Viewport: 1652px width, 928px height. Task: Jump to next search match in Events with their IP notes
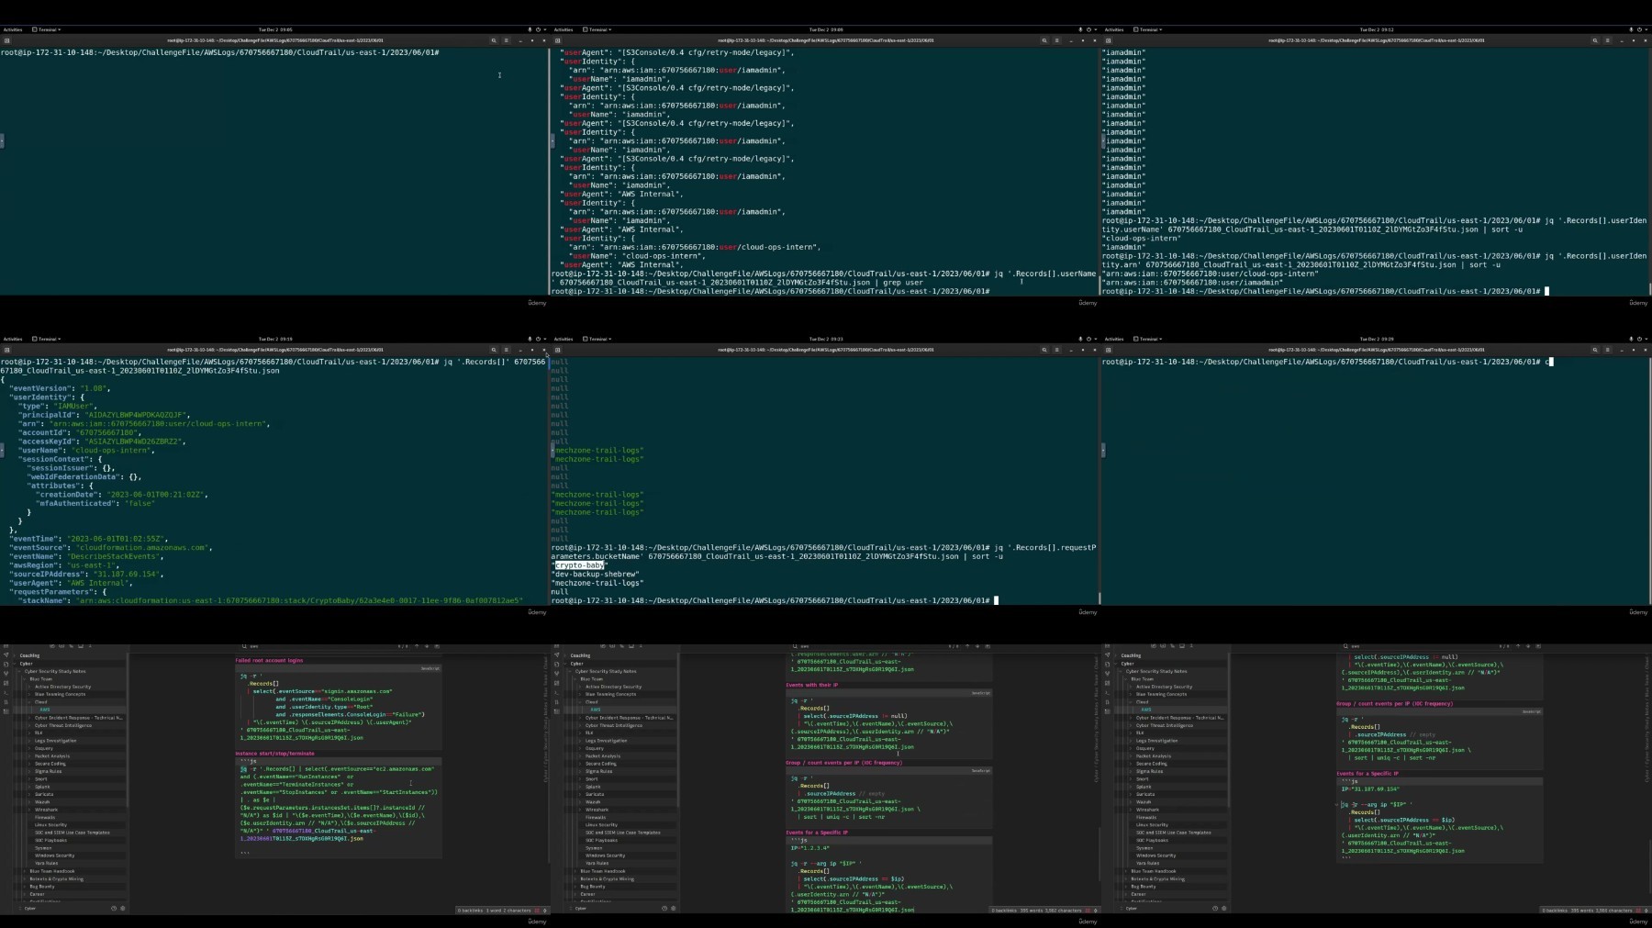(977, 646)
